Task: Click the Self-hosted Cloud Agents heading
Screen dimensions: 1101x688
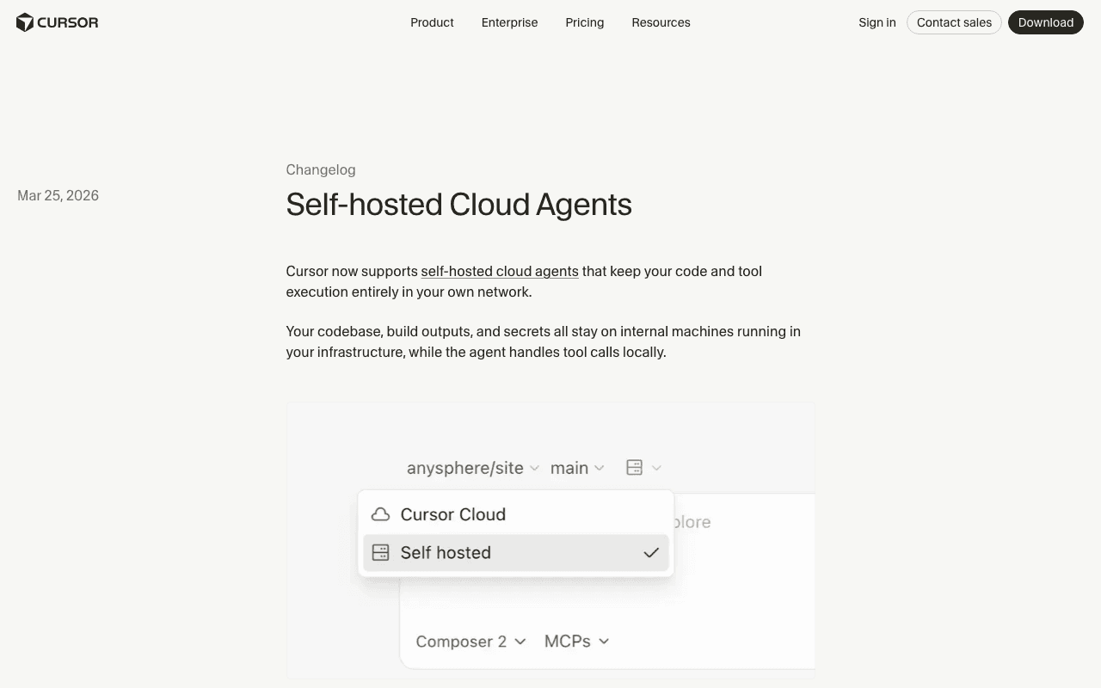Action: [459, 205]
